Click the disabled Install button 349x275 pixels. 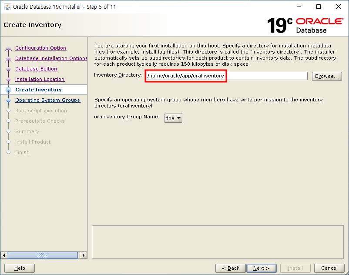295,268
